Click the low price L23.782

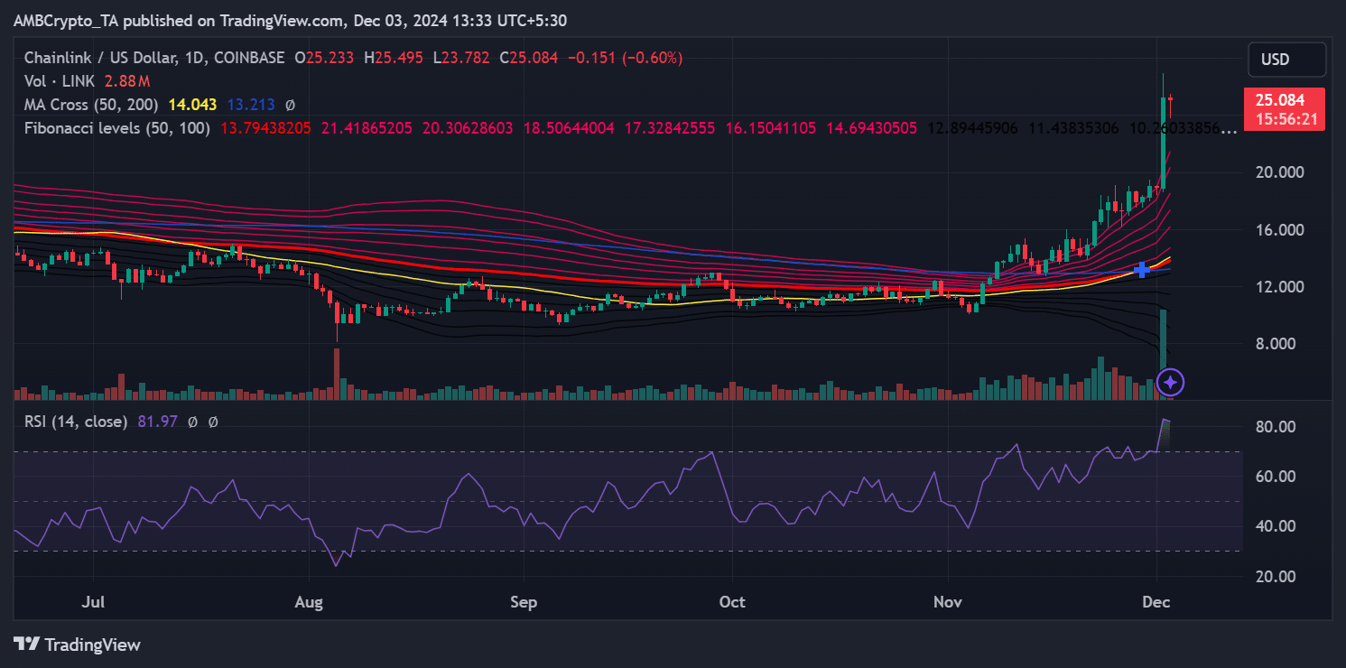tap(461, 58)
